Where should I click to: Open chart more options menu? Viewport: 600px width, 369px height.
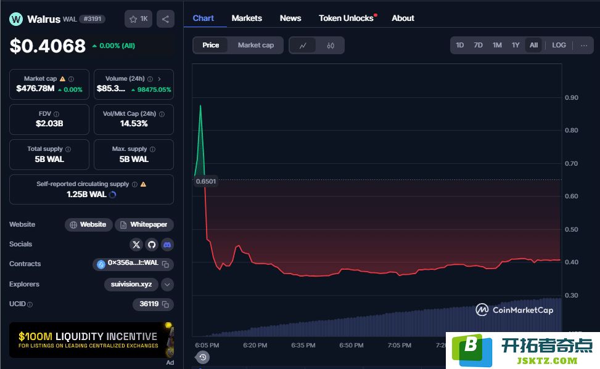583,46
